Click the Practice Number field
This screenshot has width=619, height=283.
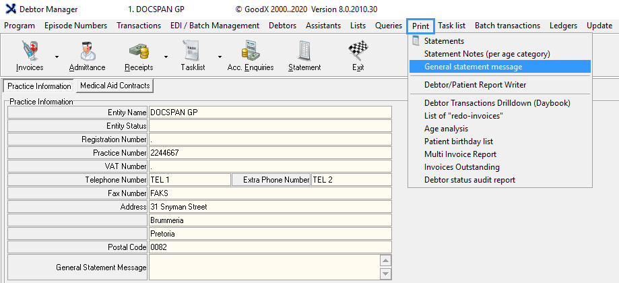pos(269,153)
